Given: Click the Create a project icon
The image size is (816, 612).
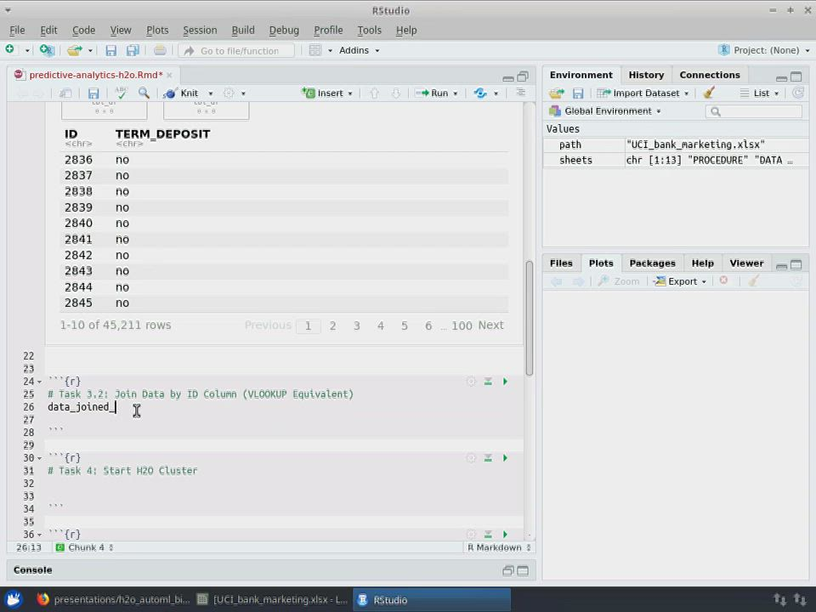Looking at the screenshot, I should click(47, 50).
